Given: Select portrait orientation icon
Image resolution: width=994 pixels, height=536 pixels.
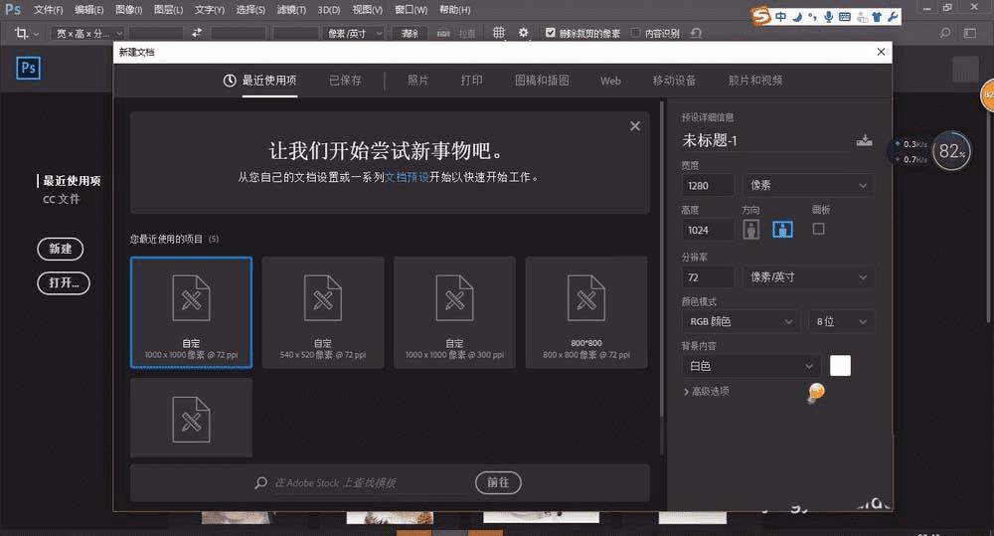Looking at the screenshot, I should (x=751, y=229).
